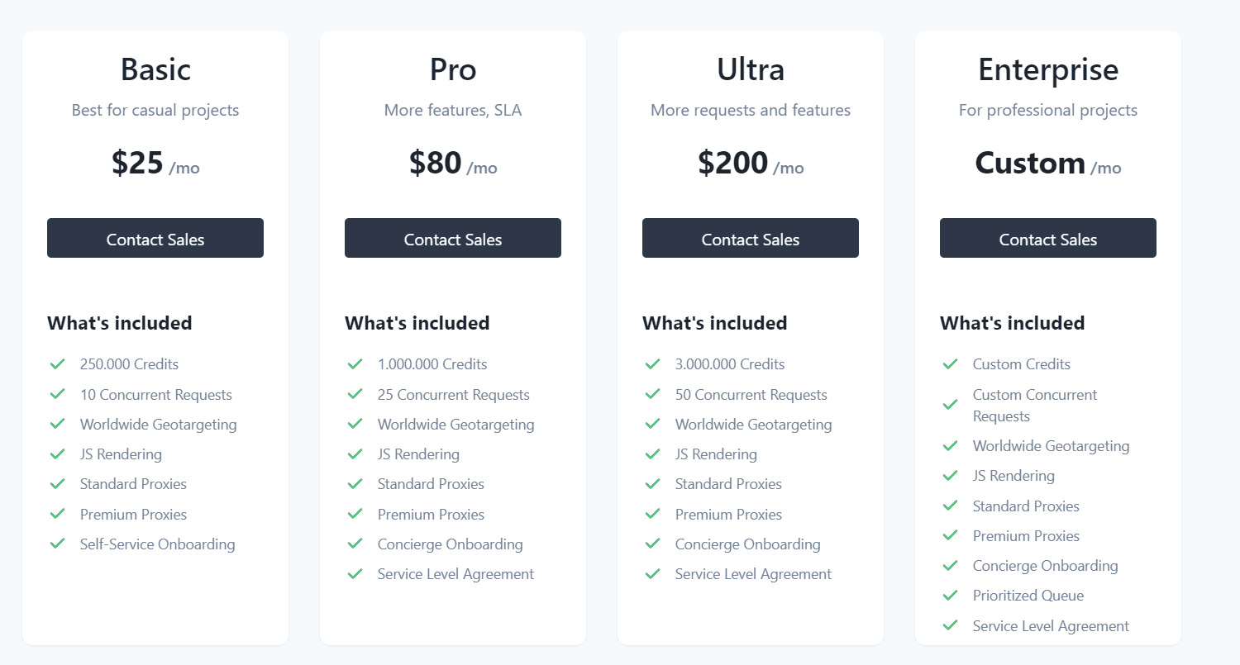This screenshot has height=665, width=1240.
Task: Click the checkmark beside Premium Proxies in Basic
Action: 58,514
